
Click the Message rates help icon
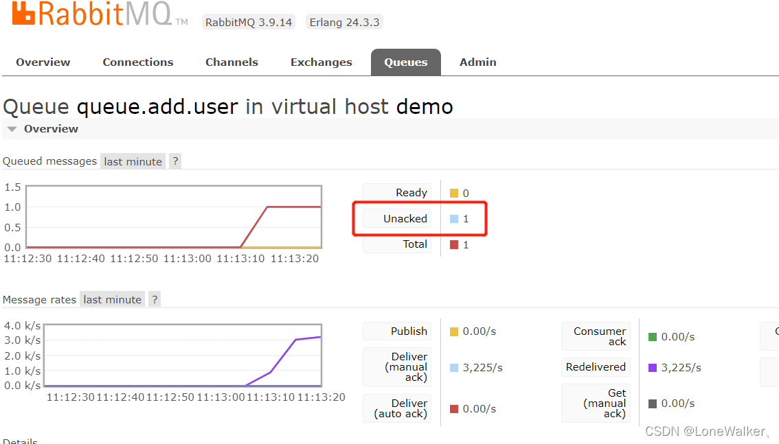click(x=154, y=299)
